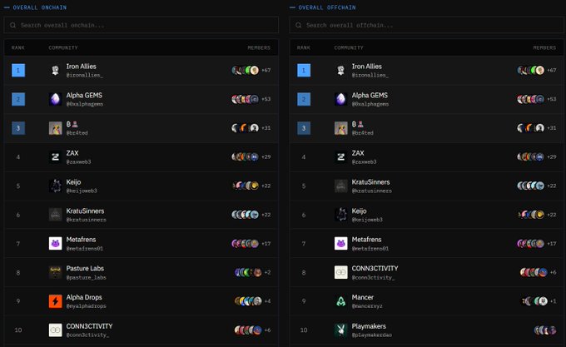Screen dimensions: 566x347
Task: View Alpha GEMS +53 members in Onchain
Action: 251,99
